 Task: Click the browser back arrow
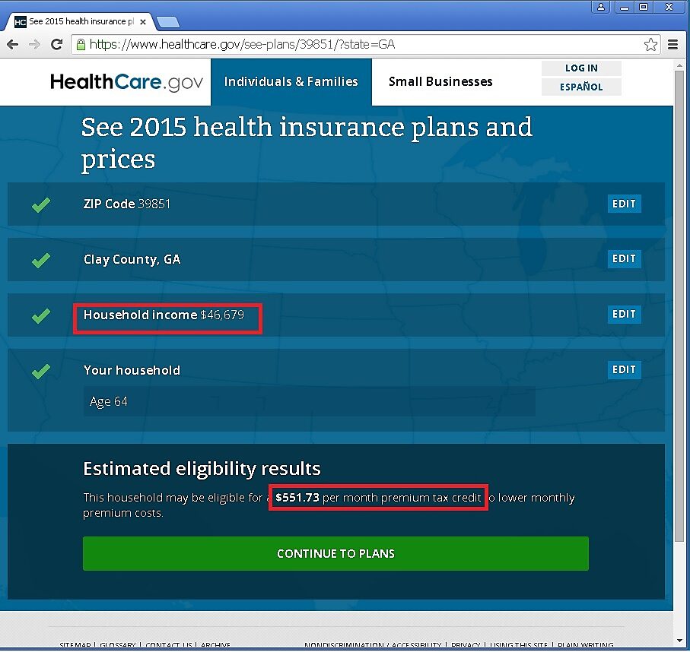13,45
